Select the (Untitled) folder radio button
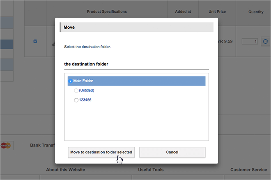This screenshot has width=271, height=180. point(76,90)
